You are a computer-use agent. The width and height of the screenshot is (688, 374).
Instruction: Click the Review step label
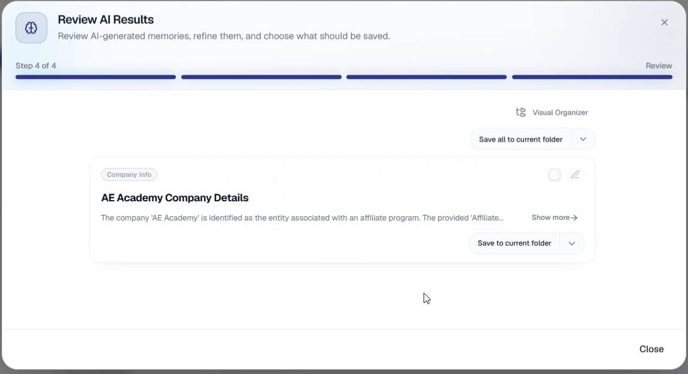tap(659, 66)
